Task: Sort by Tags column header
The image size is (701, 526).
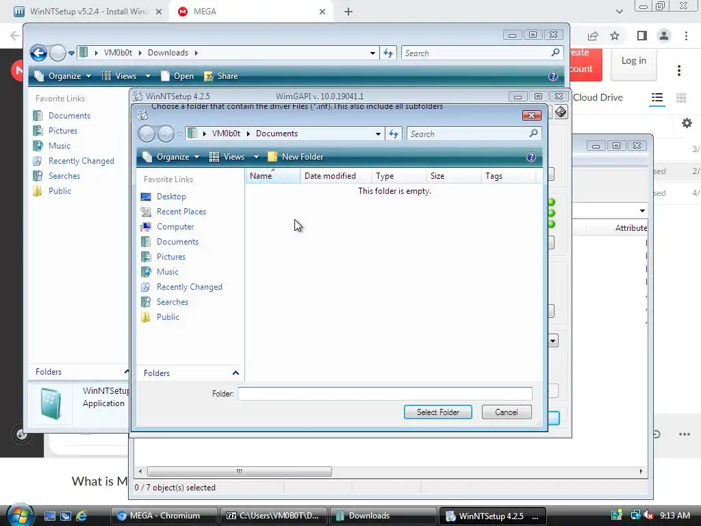Action: coord(509,176)
